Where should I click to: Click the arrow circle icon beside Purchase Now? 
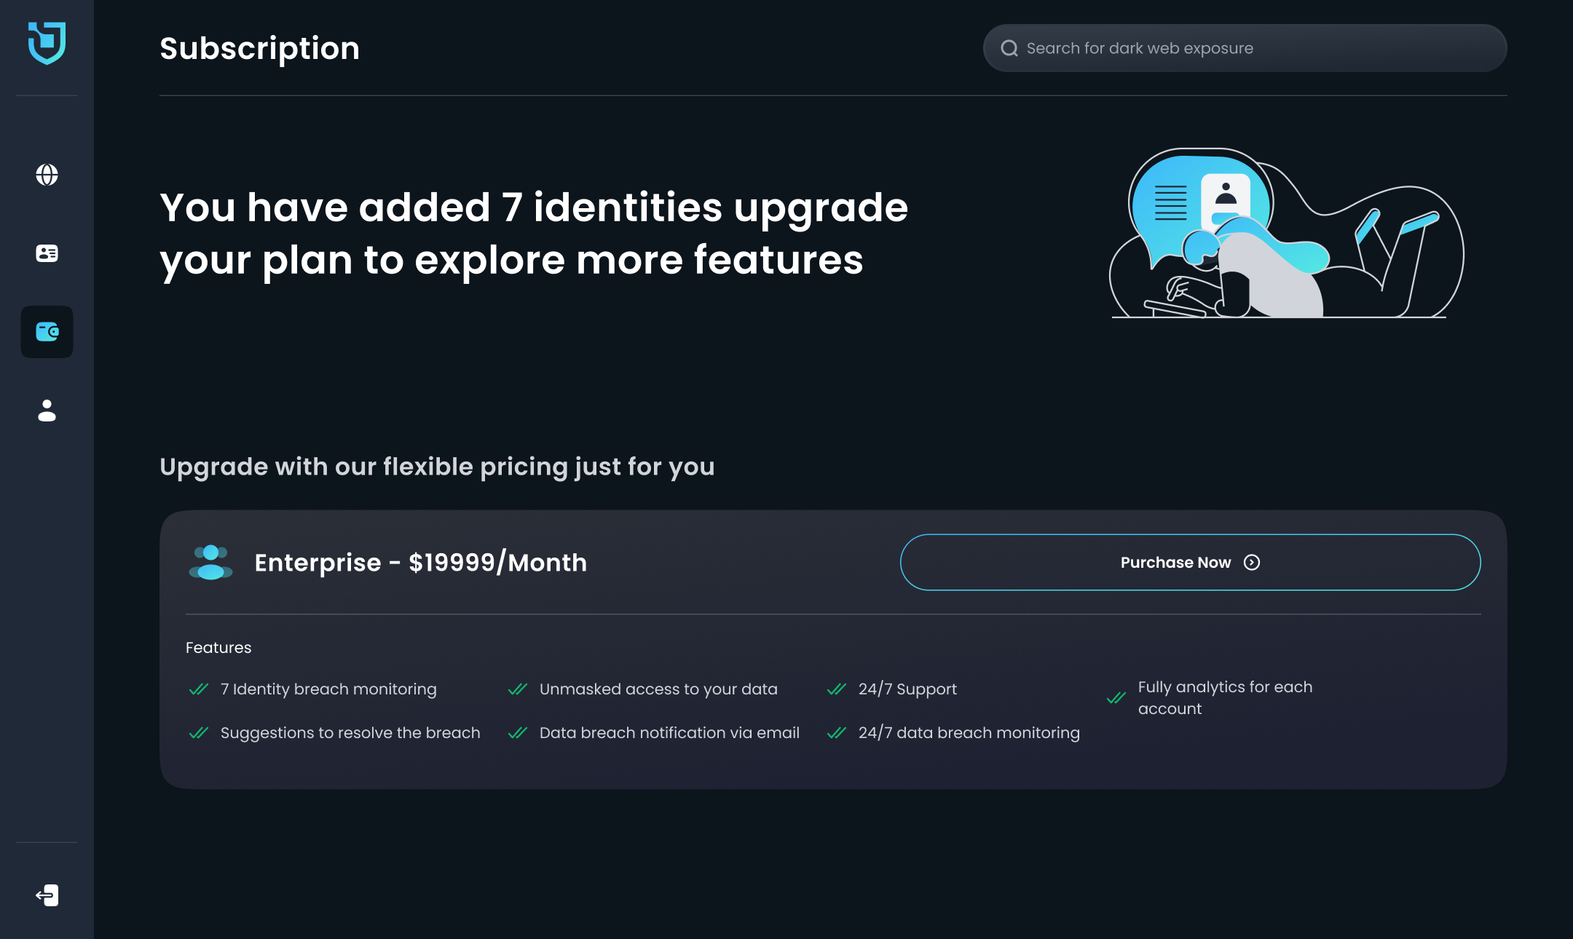pos(1252,563)
